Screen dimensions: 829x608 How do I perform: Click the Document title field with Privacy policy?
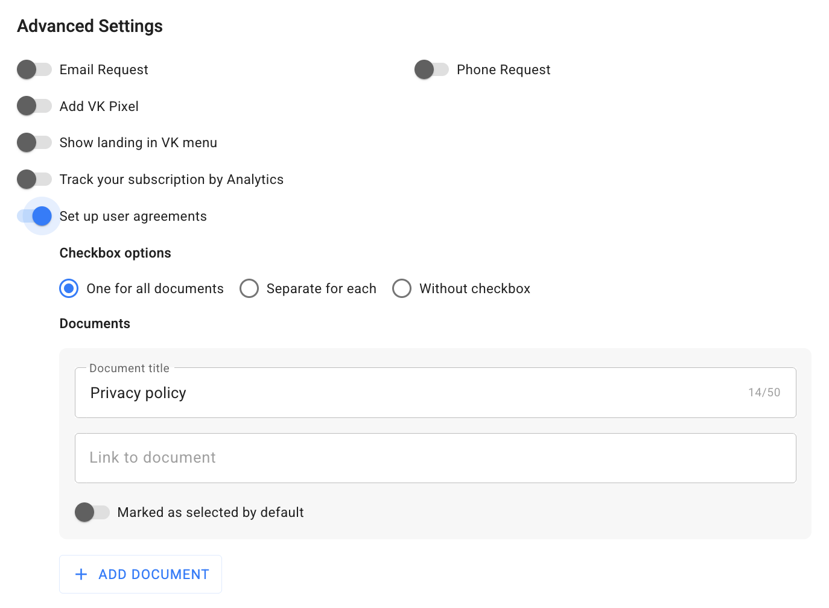(x=410, y=393)
